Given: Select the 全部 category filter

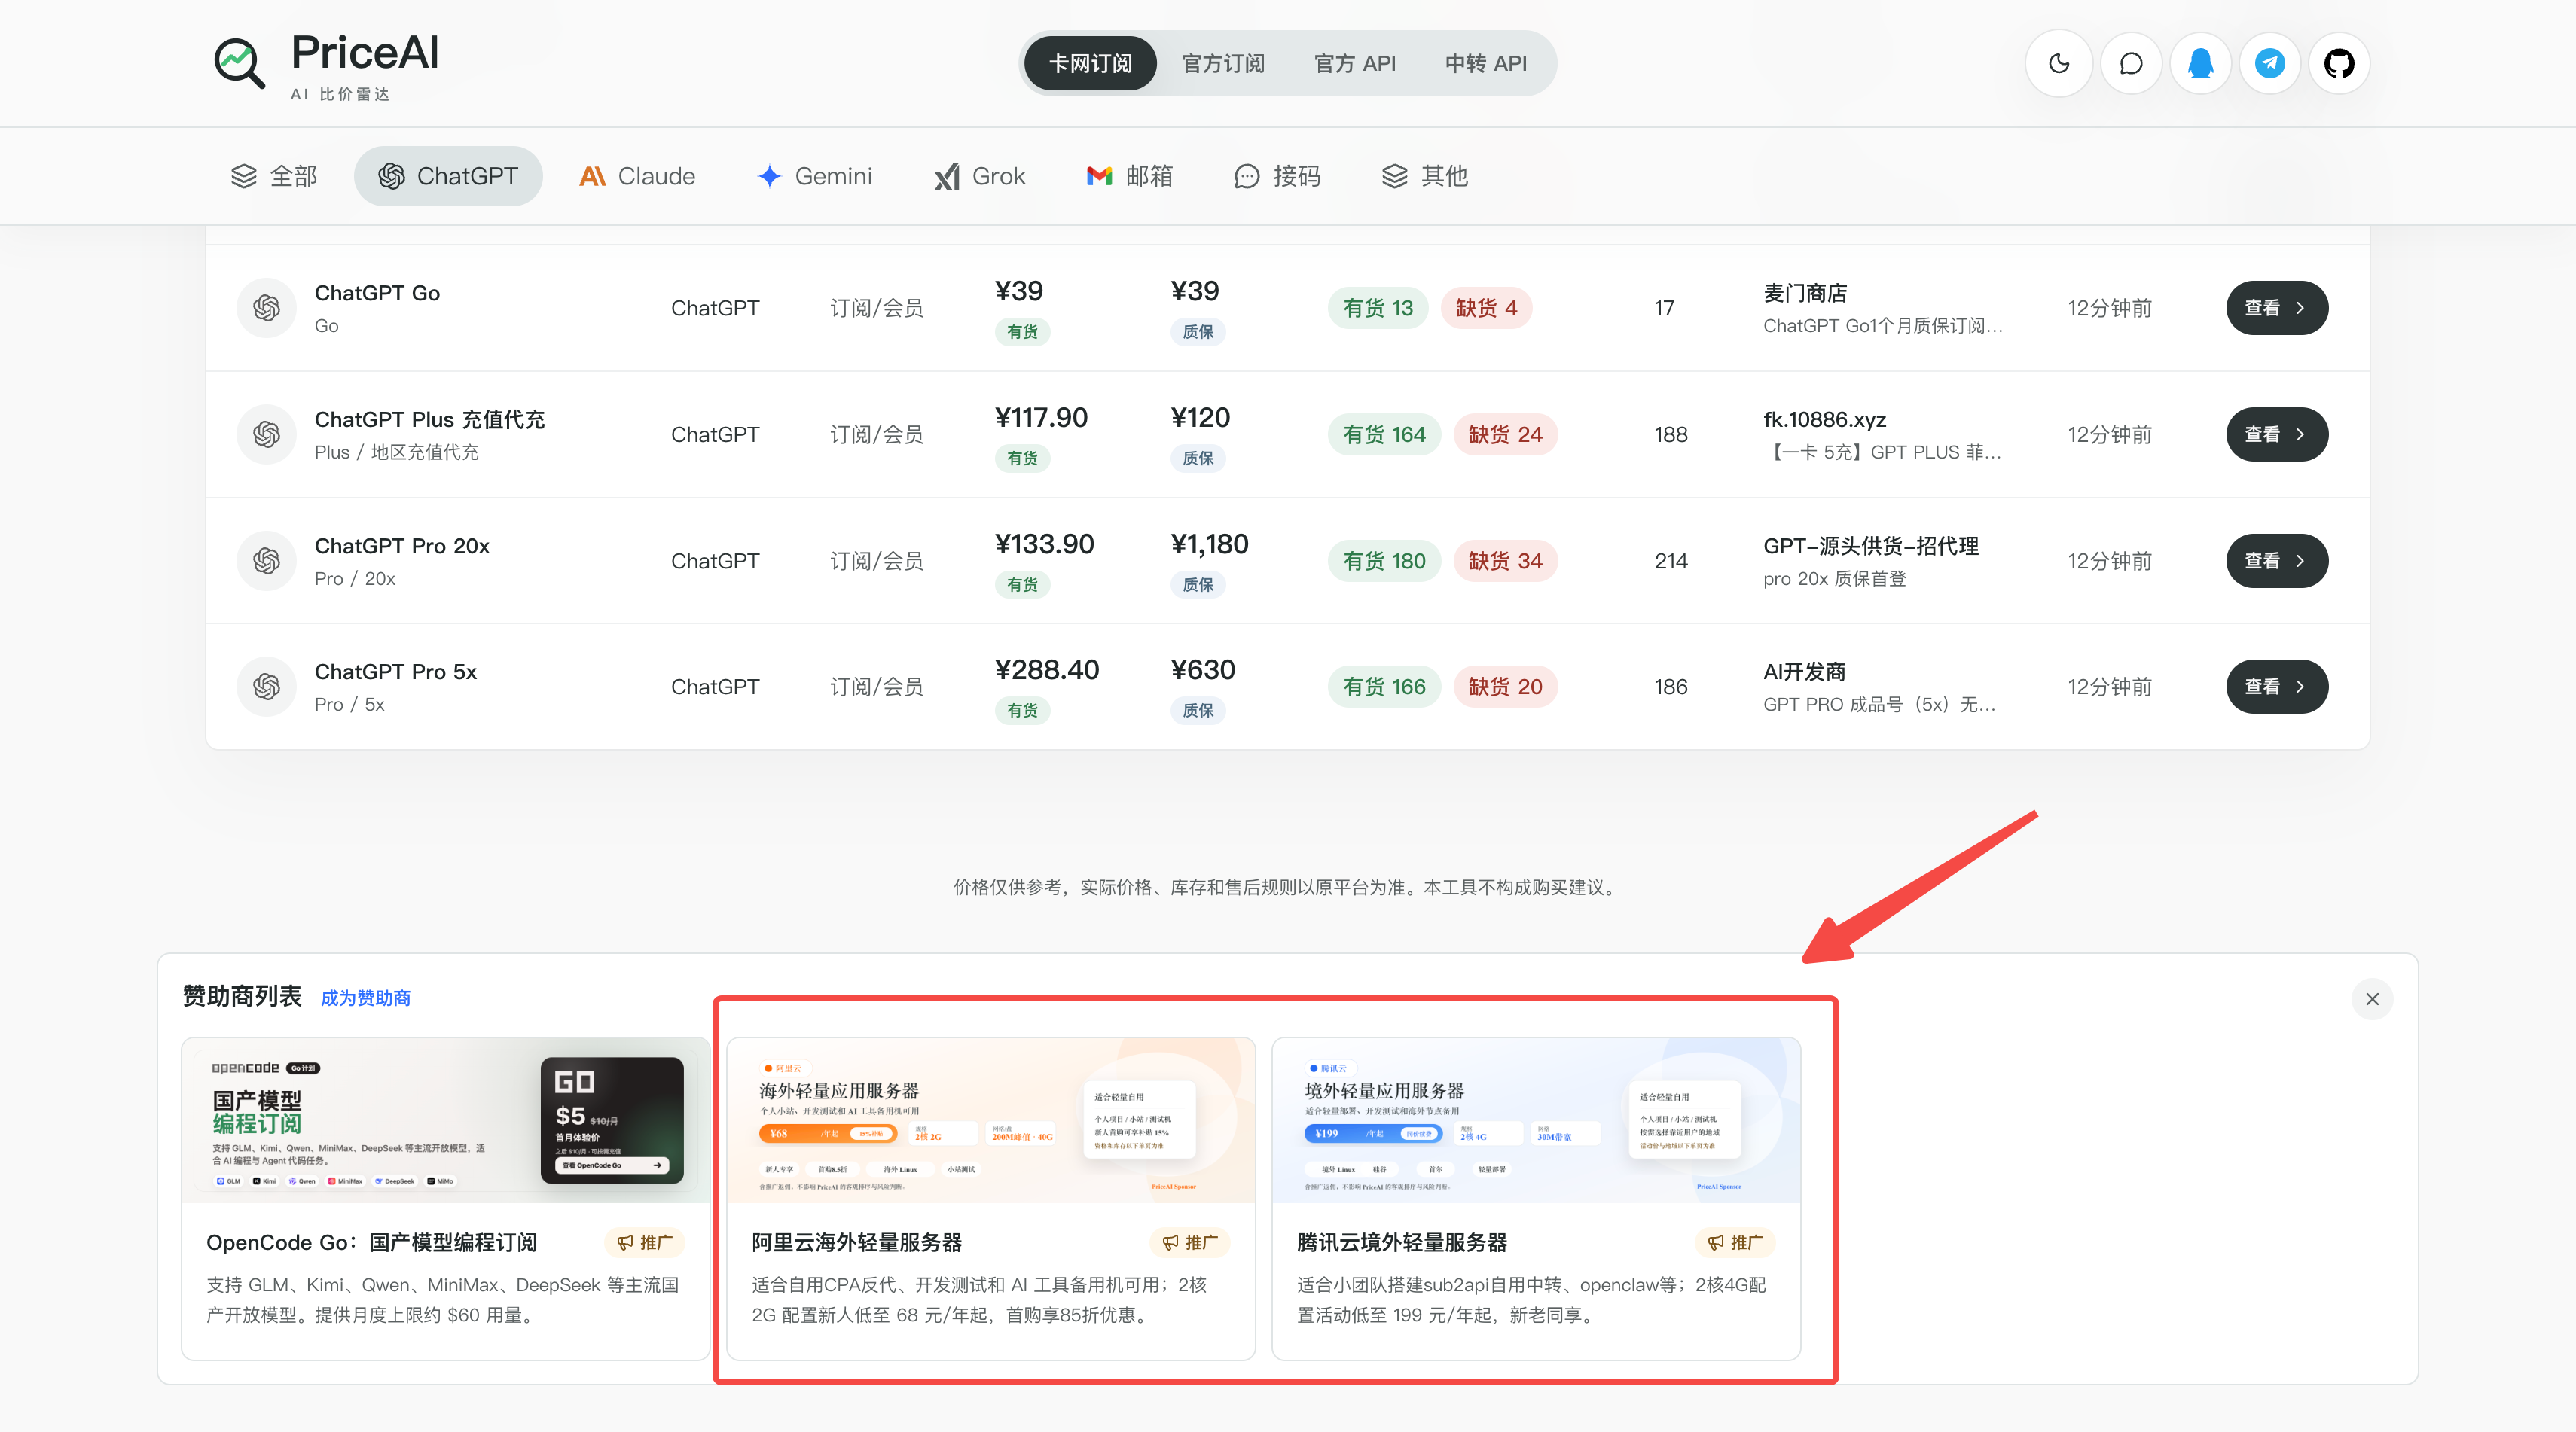Looking at the screenshot, I should pyautogui.click(x=273, y=176).
